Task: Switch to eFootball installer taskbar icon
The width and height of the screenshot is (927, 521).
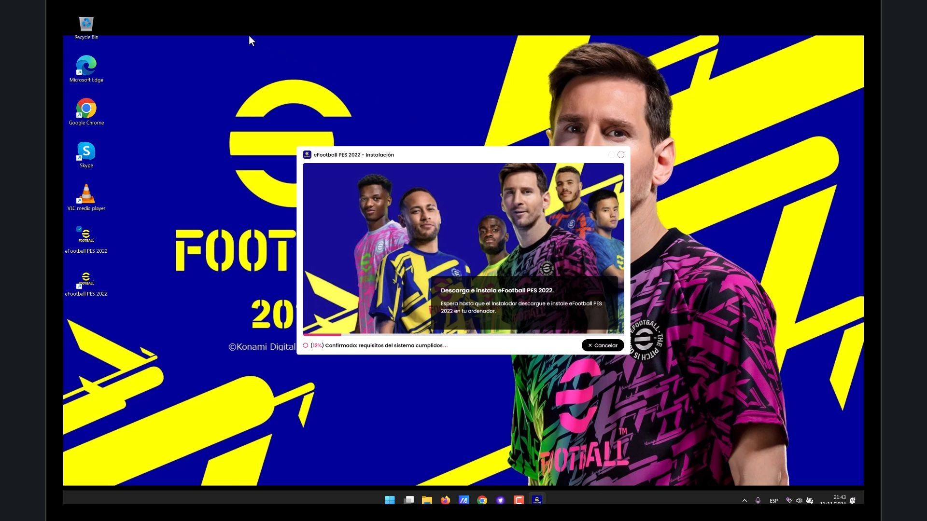Action: pos(537,500)
